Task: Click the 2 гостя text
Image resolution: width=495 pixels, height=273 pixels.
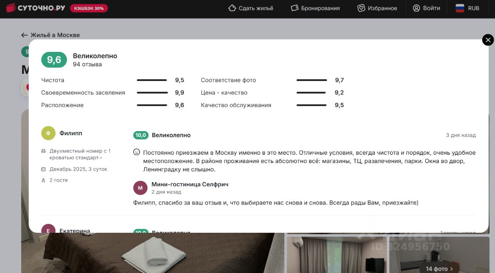Action: point(58,180)
